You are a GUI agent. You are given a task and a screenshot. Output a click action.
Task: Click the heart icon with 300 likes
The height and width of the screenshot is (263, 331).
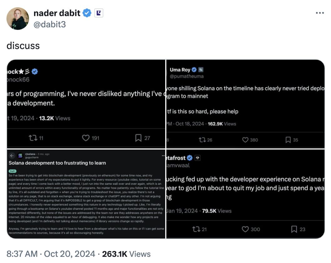pyautogui.click(x=246, y=229)
